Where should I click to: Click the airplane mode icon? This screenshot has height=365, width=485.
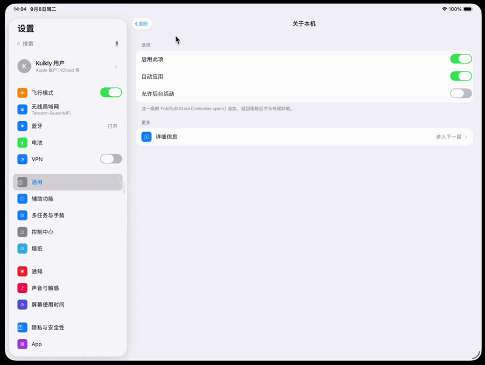click(x=22, y=93)
